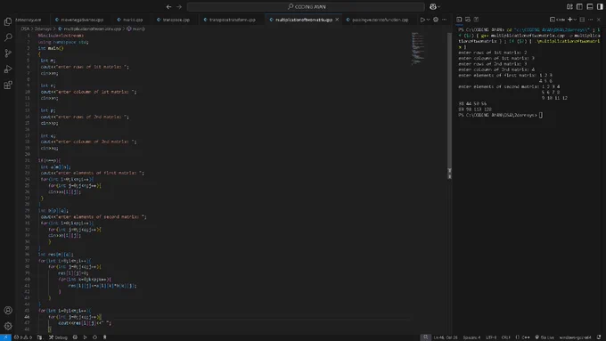The width and height of the screenshot is (606, 341).
Task: Select windows-gcc-x64 configuration
Action: tap(575, 337)
